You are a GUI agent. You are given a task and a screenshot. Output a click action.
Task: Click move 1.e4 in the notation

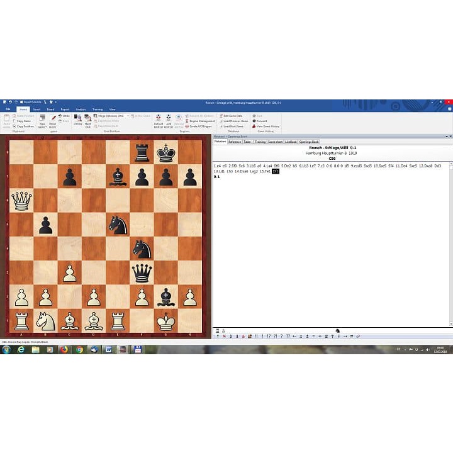click(217, 166)
